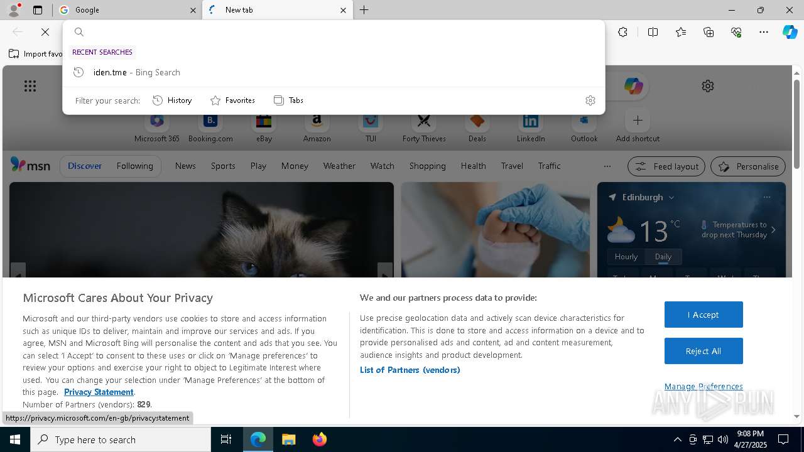The height and width of the screenshot is (452, 804).
Task: Select the iden.tme recent search
Action: (x=334, y=72)
